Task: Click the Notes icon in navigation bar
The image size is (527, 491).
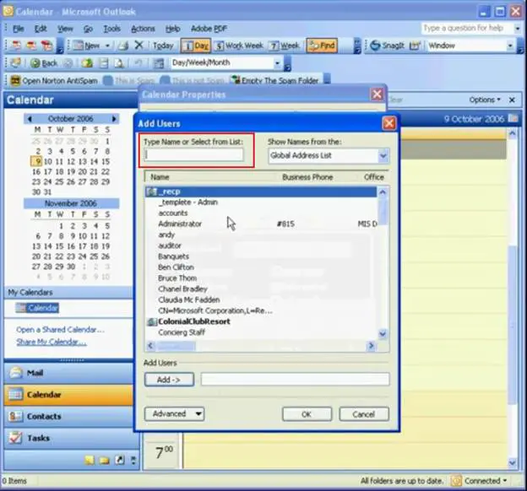Action: 90,460
